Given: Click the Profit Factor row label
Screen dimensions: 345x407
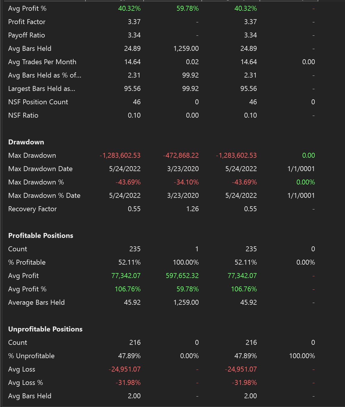Looking at the screenshot, I should (x=27, y=22).
